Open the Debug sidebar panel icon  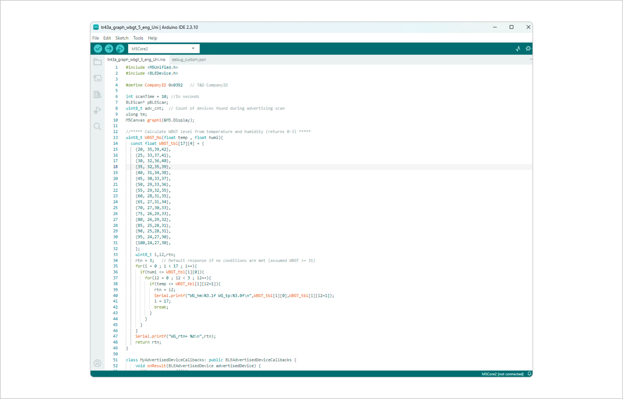(98, 110)
